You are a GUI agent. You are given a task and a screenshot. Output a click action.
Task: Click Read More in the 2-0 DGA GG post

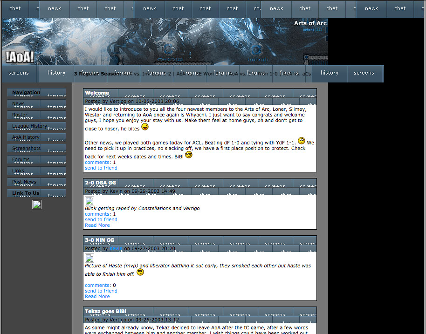[97, 225]
